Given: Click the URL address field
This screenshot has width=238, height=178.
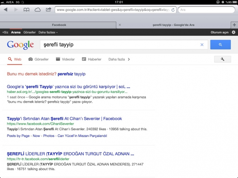Looking at the screenshot, I should click(115, 10).
